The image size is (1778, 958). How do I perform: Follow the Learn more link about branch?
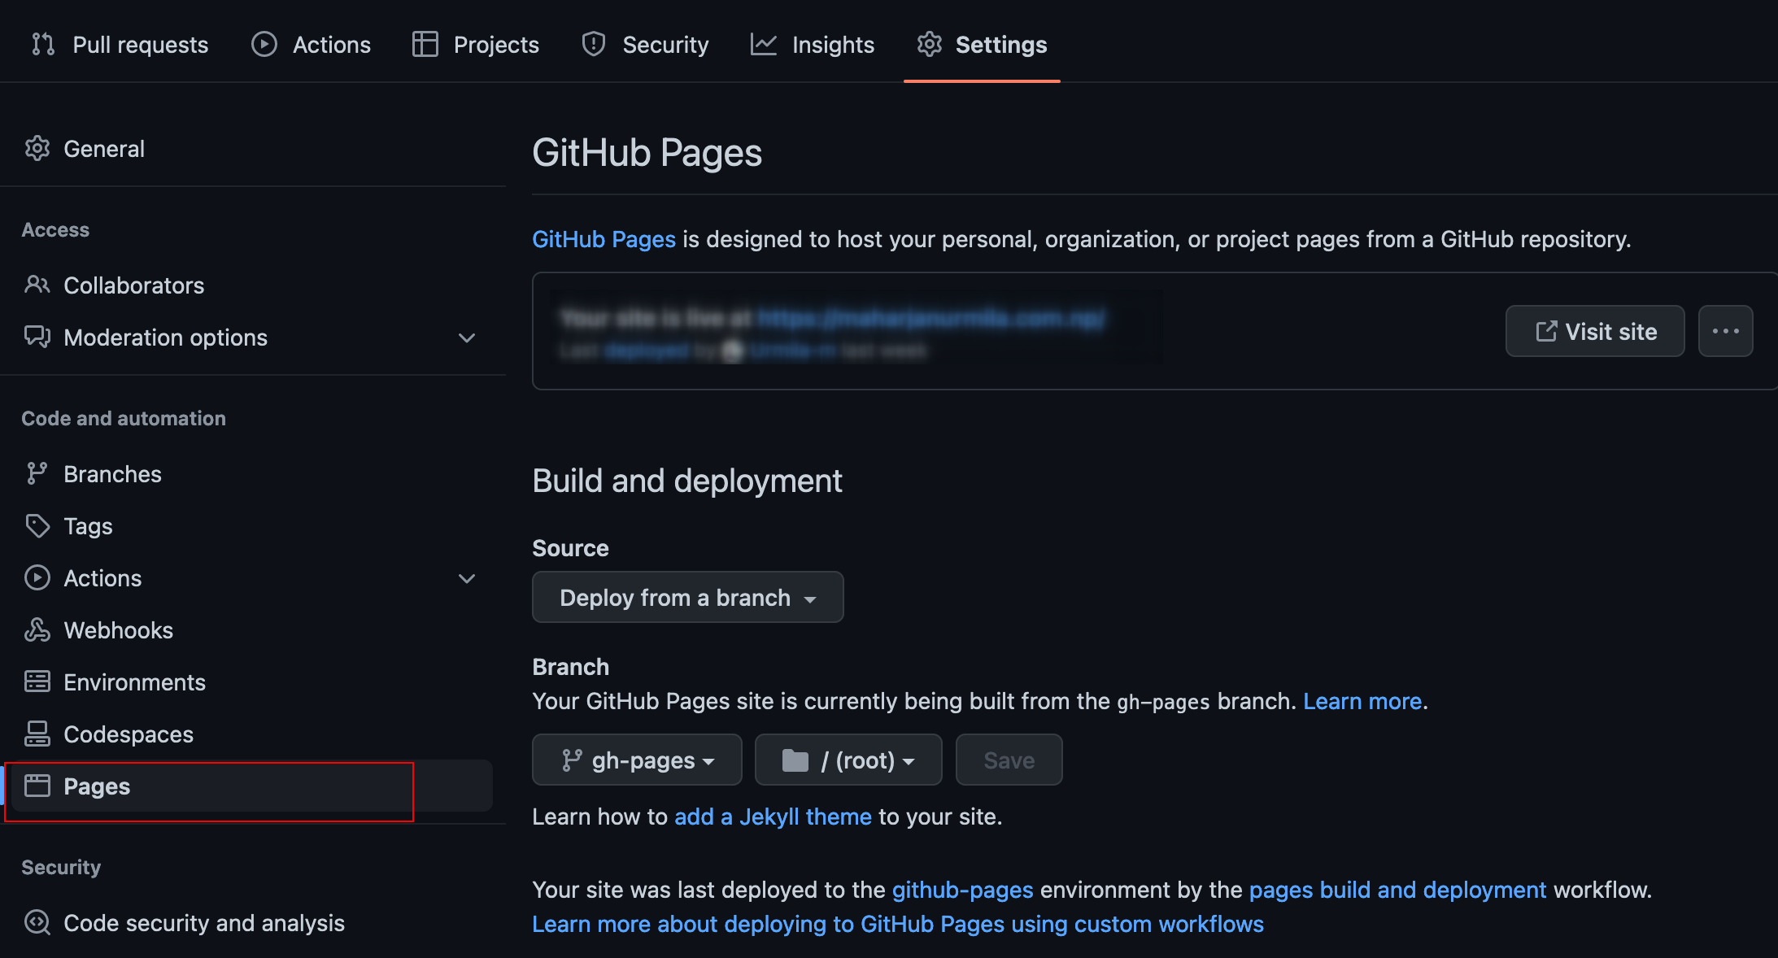pyautogui.click(x=1362, y=701)
